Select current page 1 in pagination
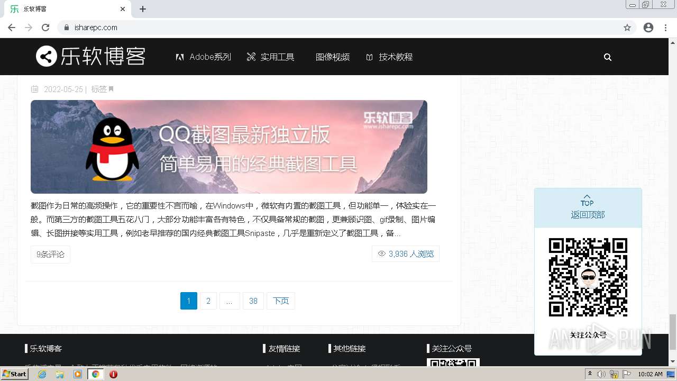Viewport: 677px width, 381px height. pos(189,301)
